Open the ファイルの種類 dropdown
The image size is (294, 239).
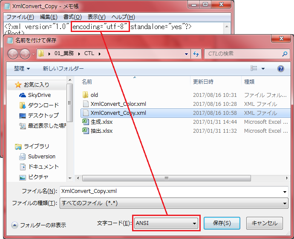(x=174, y=203)
